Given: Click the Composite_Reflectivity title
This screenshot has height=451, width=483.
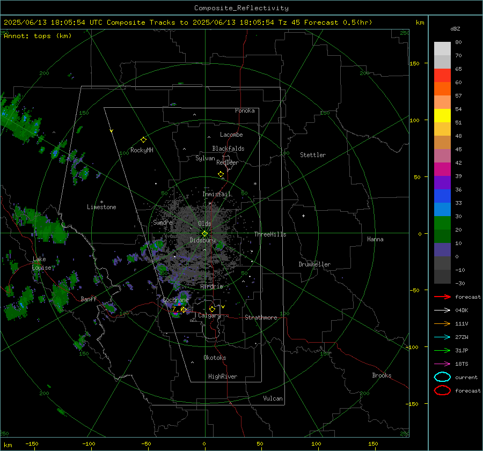Looking at the screenshot, I should [x=241, y=8].
